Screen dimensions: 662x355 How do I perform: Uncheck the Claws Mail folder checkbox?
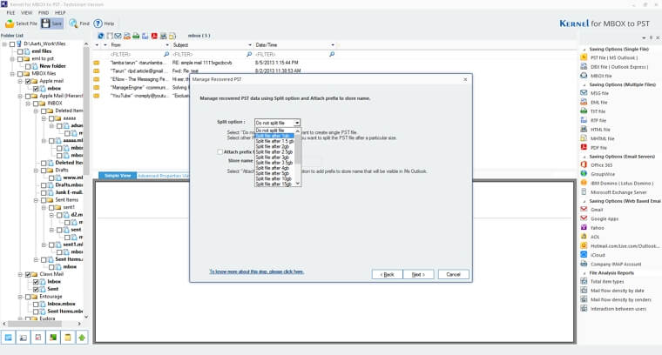tap(28, 274)
